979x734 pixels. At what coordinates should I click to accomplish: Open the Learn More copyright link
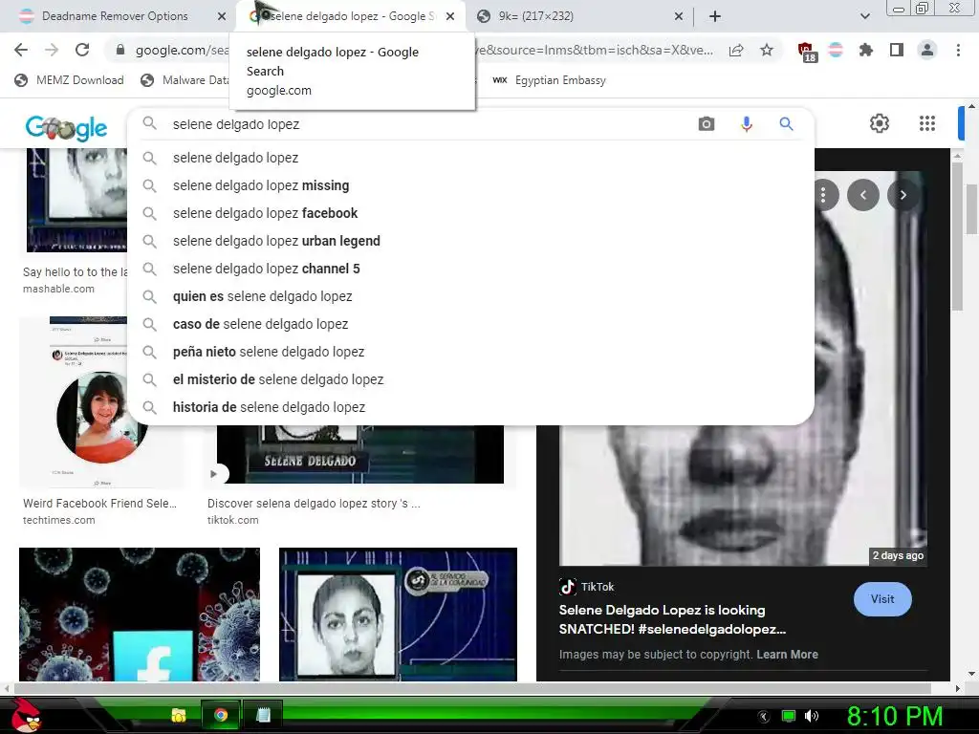pos(788,654)
